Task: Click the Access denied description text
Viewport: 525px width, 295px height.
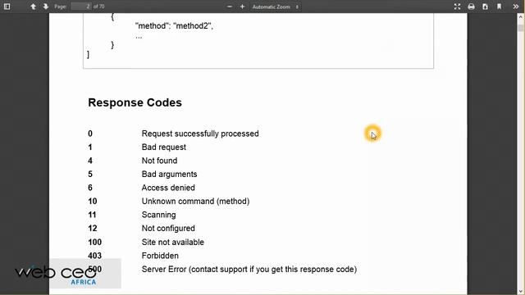Action: [168, 188]
